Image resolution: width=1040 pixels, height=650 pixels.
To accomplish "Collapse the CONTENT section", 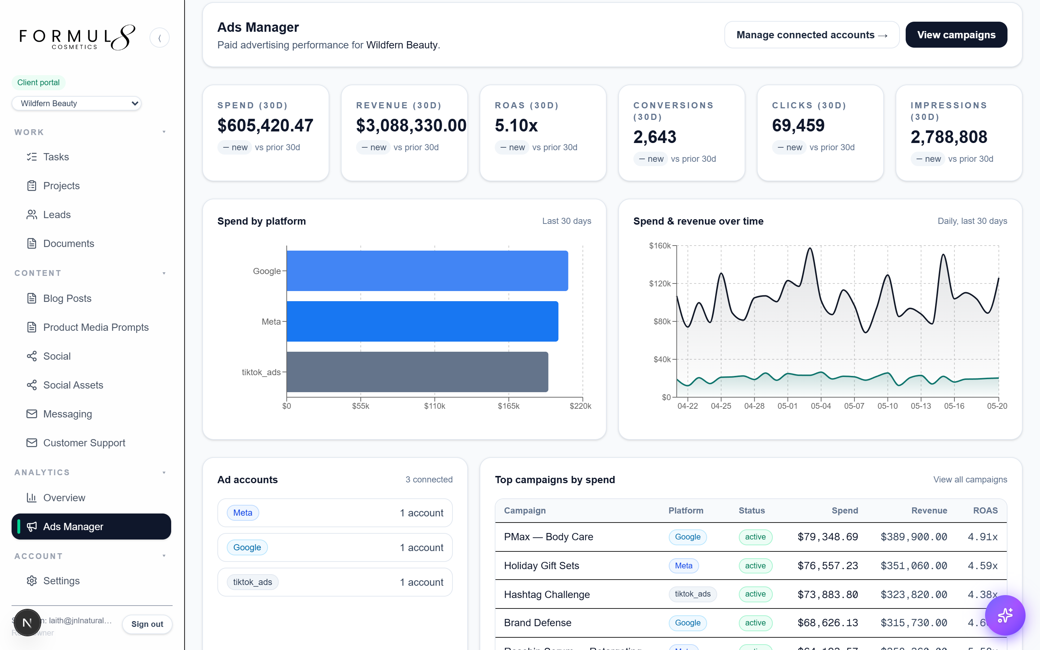I will click(164, 273).
